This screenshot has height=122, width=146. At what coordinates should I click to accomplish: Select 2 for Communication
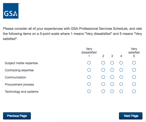coord(103,77)
